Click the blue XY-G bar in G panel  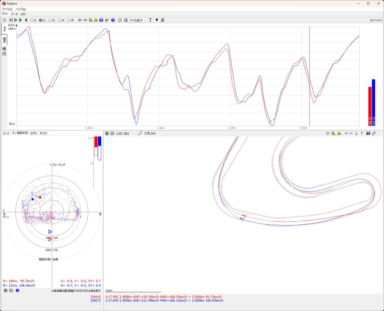tap(100, 148)
